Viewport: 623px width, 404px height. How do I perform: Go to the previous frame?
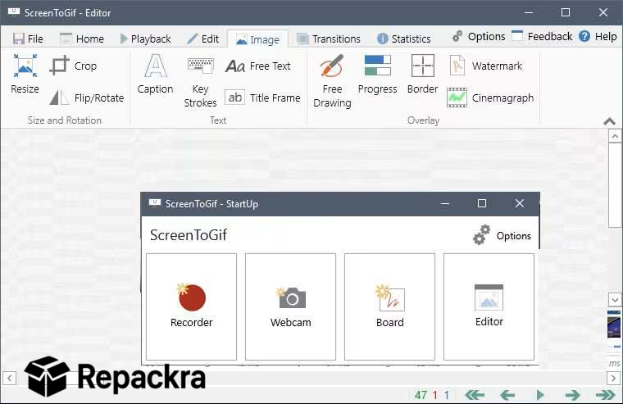507,395
